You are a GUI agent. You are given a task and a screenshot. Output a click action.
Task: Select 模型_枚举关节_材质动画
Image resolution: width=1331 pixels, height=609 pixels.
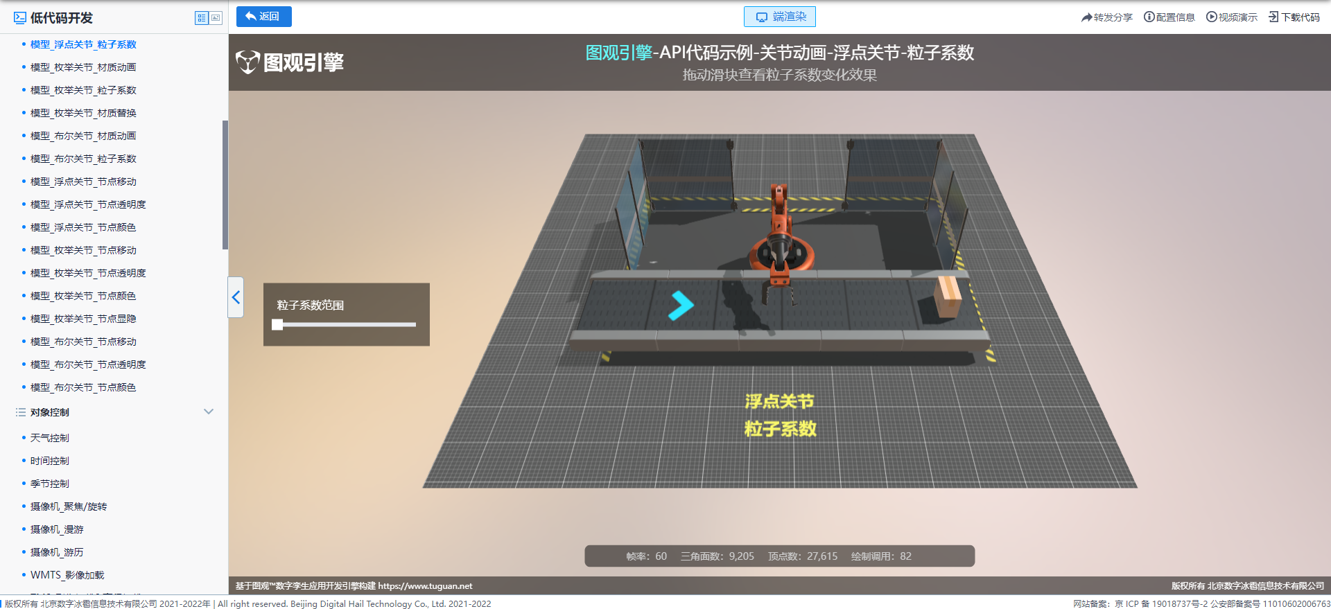coord(83,67)
